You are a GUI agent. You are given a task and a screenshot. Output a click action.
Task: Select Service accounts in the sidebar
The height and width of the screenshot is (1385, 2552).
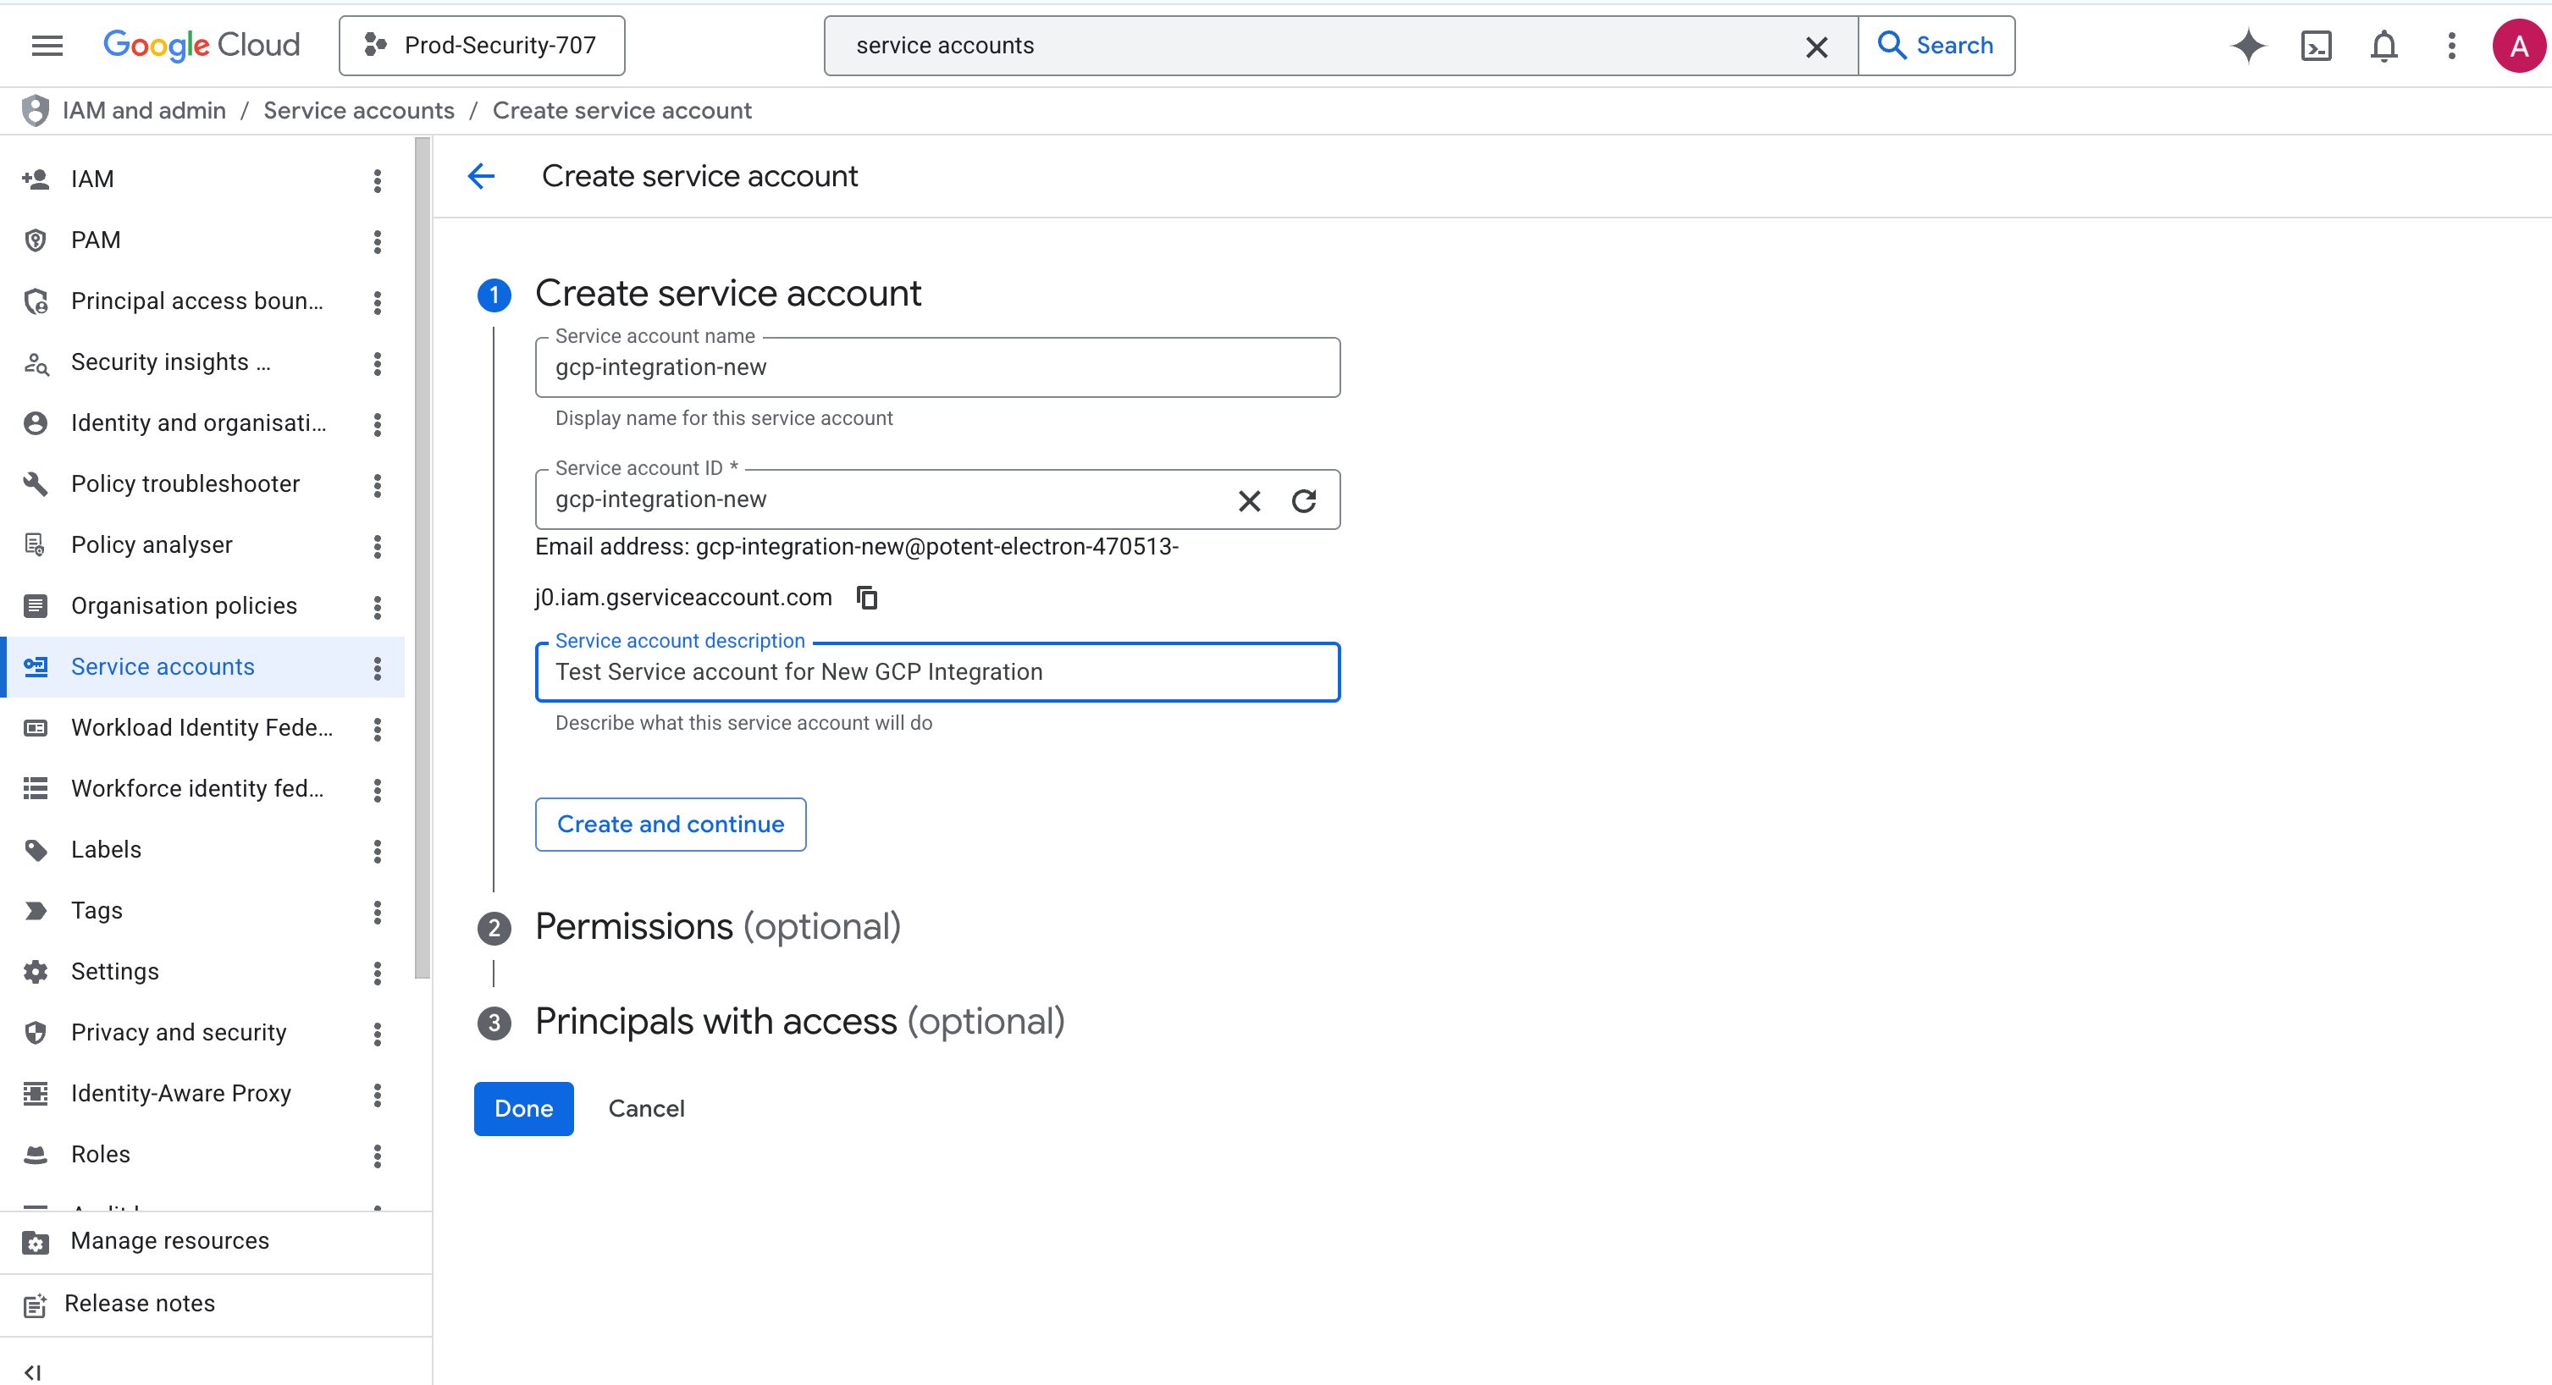(x=202, y=668)
